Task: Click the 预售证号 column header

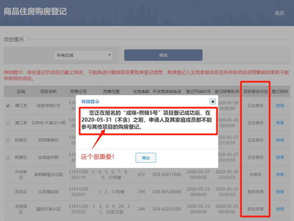Action: 78,91
